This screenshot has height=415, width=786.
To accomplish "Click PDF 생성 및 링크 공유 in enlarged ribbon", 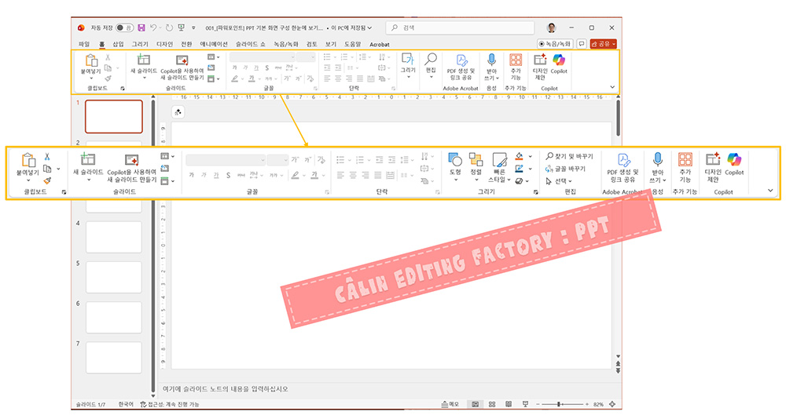I will (623, 168).
